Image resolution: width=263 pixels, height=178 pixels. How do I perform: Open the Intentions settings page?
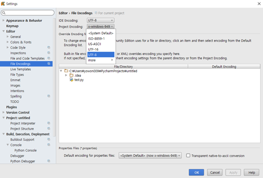pos(17,91)
